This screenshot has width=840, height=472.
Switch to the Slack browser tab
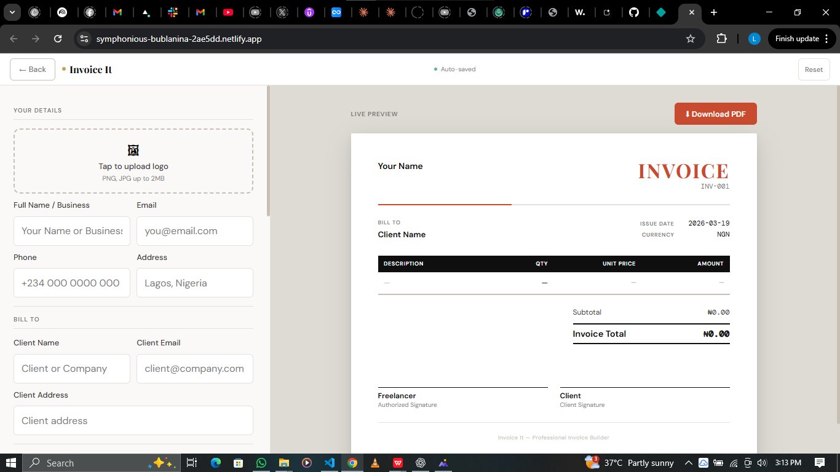(x=173, y=12)
